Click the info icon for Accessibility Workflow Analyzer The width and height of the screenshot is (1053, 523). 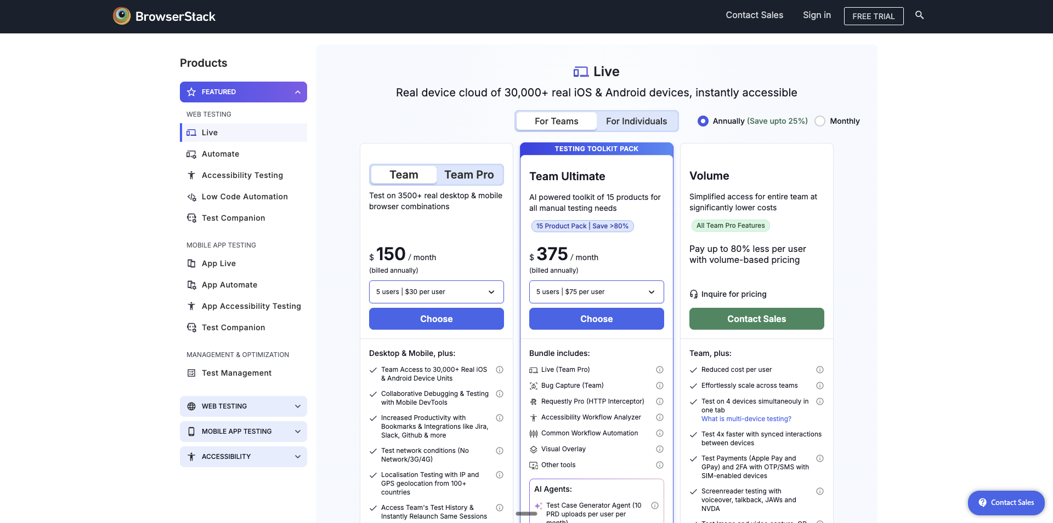pyautogui.click(x=660, y=417)
